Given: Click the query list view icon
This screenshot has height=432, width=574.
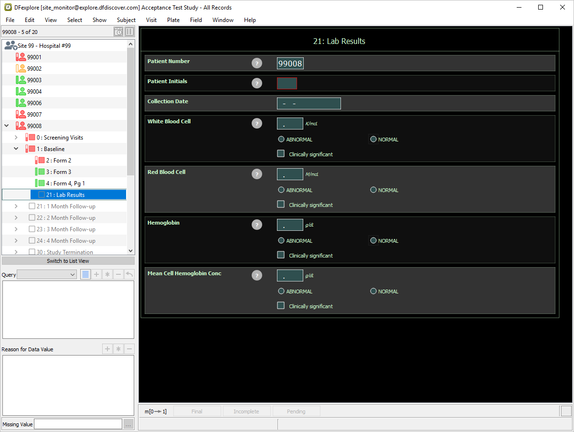Looking at the screenshot, I should pos(85,274).
